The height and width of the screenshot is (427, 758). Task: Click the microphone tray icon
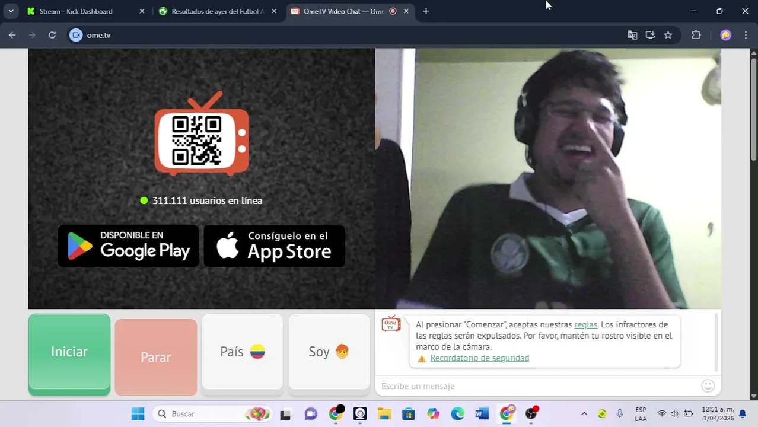coord(620,414)
